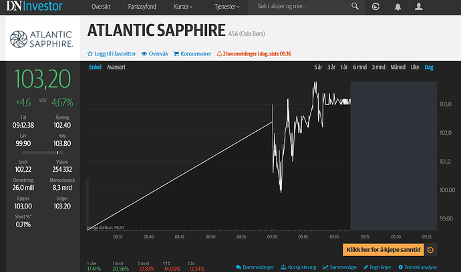
Task: Click the search magnifier icon
Action: coord(354,7)
